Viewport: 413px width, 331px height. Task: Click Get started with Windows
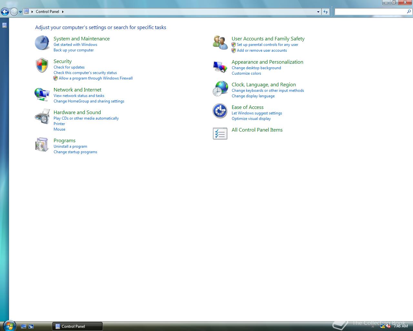(x=75, y=45)
